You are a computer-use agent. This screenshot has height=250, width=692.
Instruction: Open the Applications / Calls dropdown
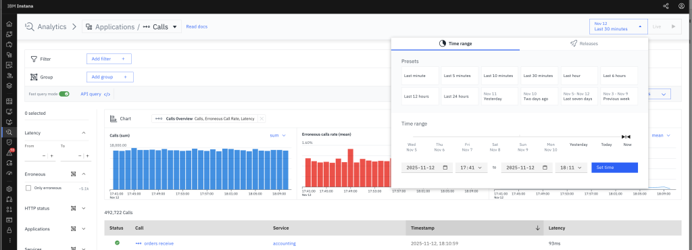coord(132,26)
